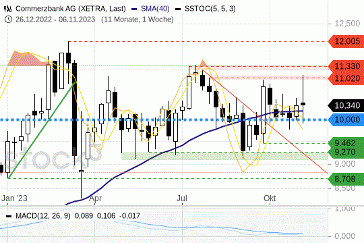Select the 11,330 red resistance price tag
The width and height of the screenshot is (364, 243).
346,66
